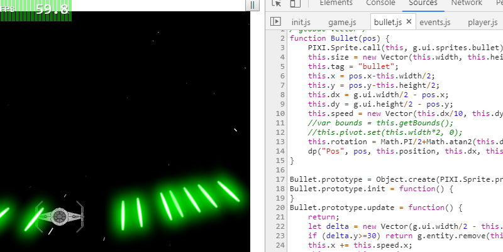Open the Network tab
Screen dimensions: 503x252
point(467,3)
